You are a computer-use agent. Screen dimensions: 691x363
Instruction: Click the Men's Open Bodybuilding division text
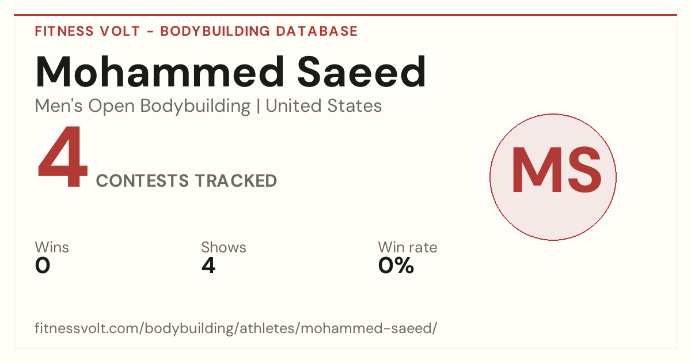click(x=143, y=107)
